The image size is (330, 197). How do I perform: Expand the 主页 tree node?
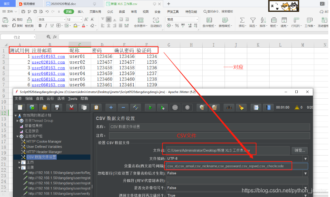(x=19, y=162)
